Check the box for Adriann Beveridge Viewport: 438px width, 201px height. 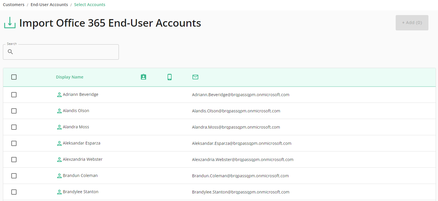click(x=14, y=95)
